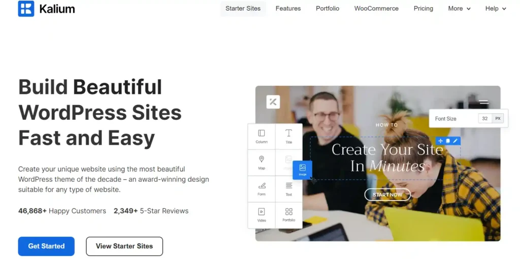Go to the Pricing menu item
The height and width of the screenshot is (259, 520).
tap(423, 9)
